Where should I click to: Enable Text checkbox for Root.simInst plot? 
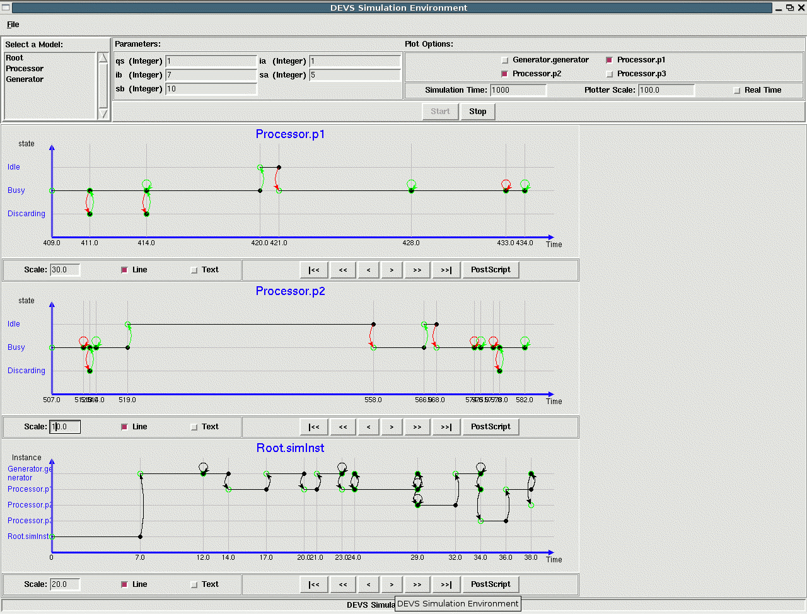click(194, 584)
